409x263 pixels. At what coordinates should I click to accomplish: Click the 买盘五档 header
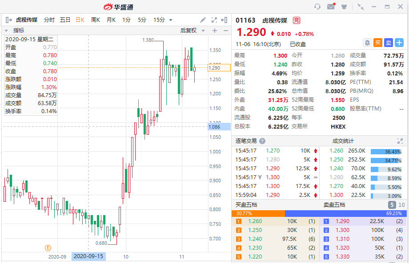[x=246, y=205]
